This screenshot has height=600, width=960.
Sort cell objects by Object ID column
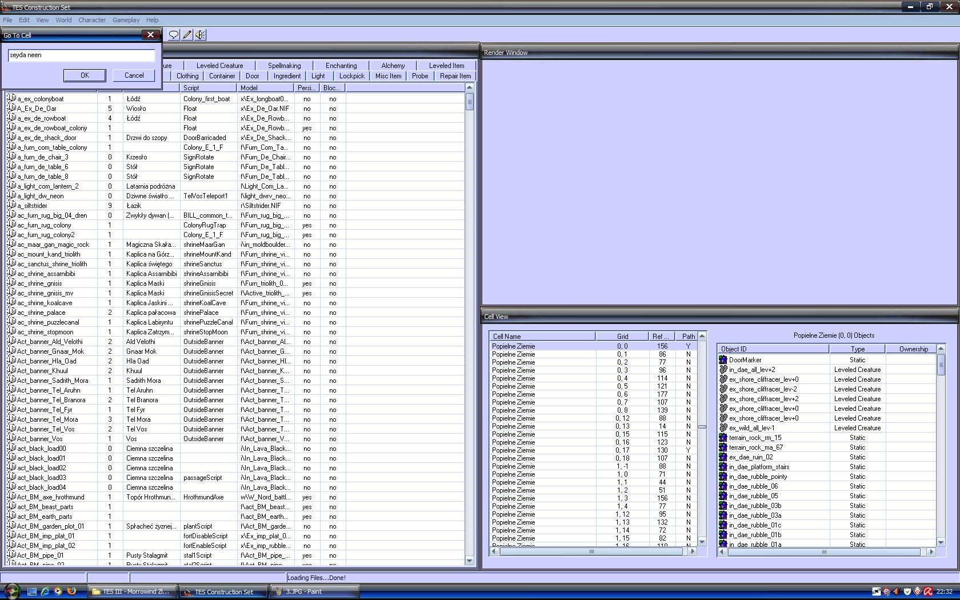tap(774, 349)
